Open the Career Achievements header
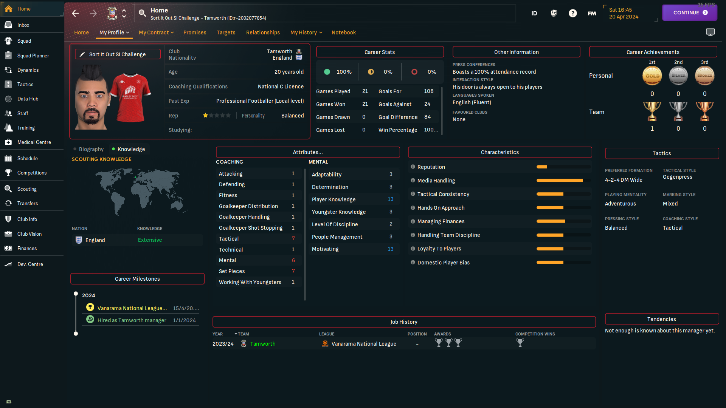The image size is (726, 408). coord(653,52)
